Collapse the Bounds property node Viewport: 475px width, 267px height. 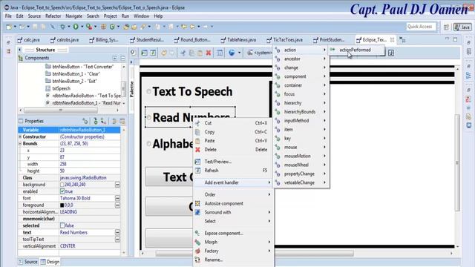click(x=20, y=143)
